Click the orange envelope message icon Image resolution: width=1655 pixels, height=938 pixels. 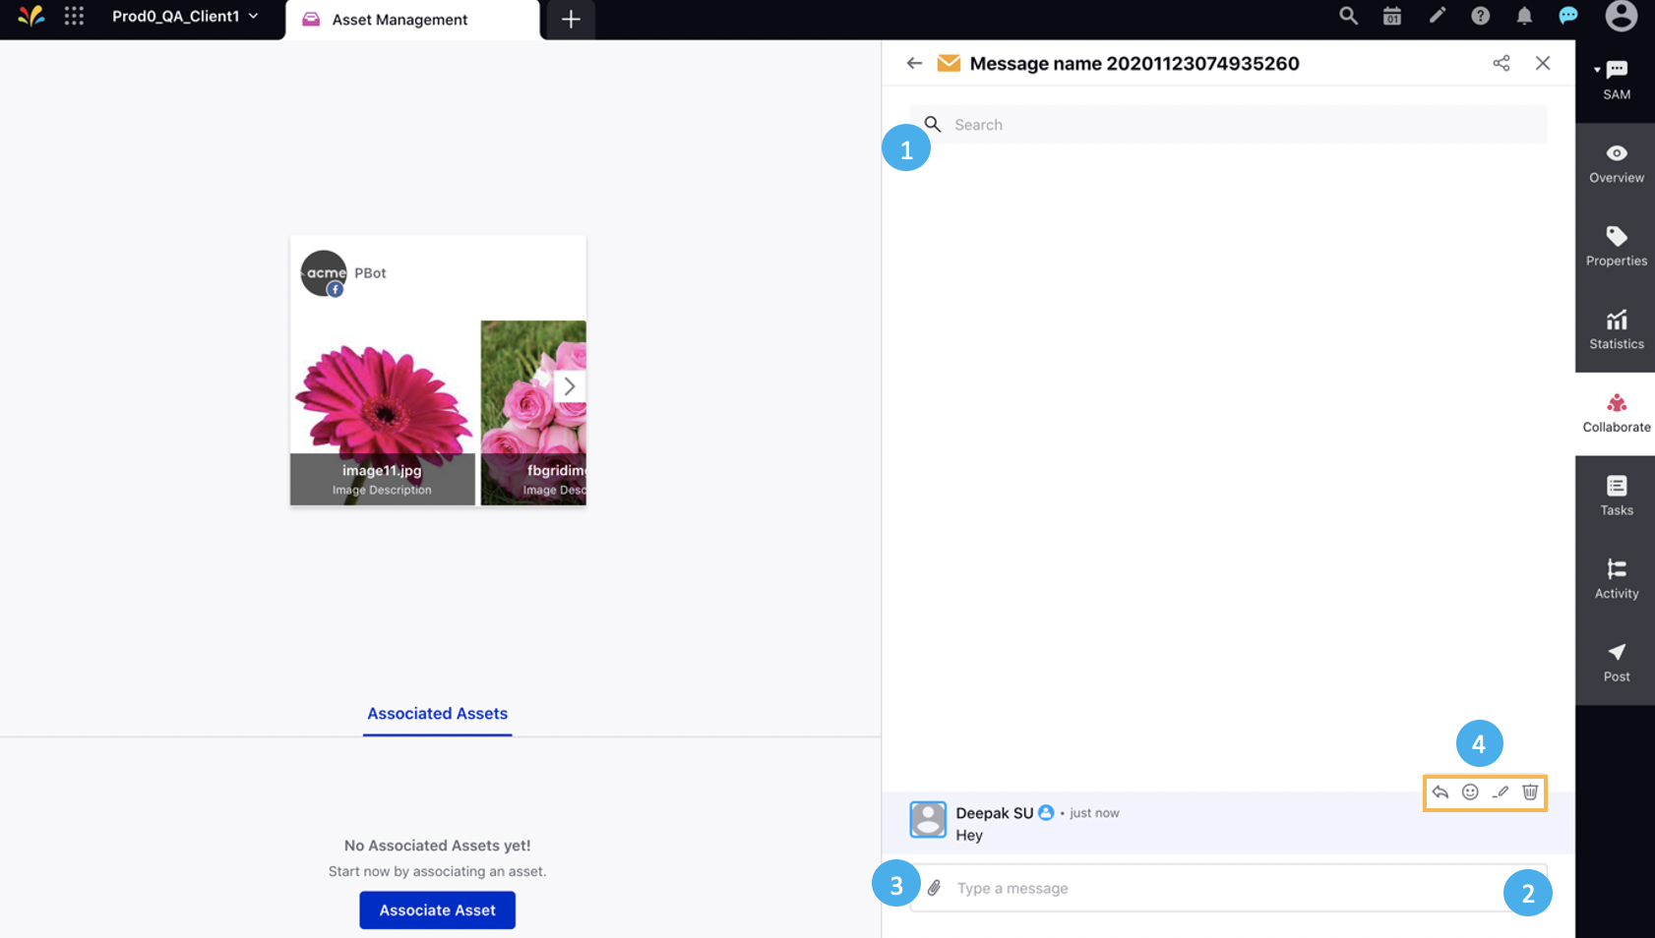tap(949, 63)
